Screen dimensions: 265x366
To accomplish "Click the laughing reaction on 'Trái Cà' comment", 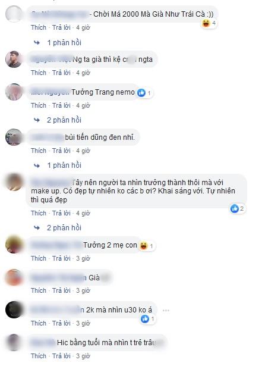I will coord(206,23).
